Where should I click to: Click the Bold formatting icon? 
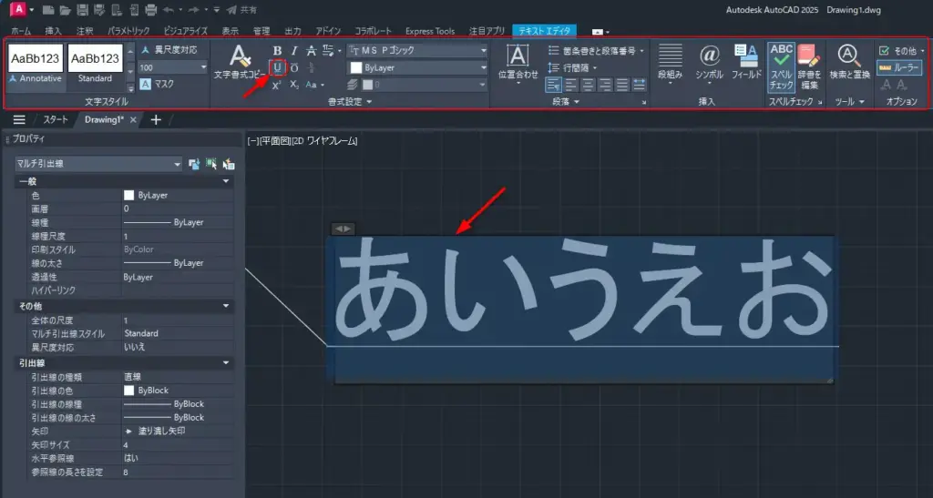[278, 50]
